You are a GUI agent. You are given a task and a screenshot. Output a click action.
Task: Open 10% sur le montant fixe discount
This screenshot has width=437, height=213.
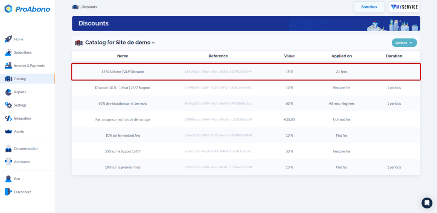122,135
